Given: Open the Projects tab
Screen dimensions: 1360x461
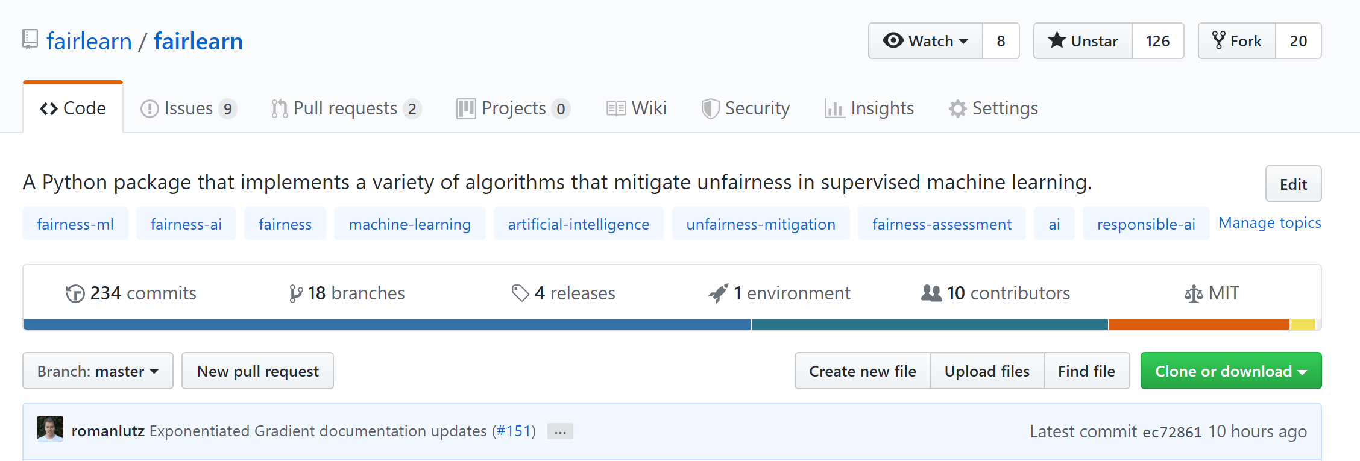Looking at the screenshot, I should 514,108.
